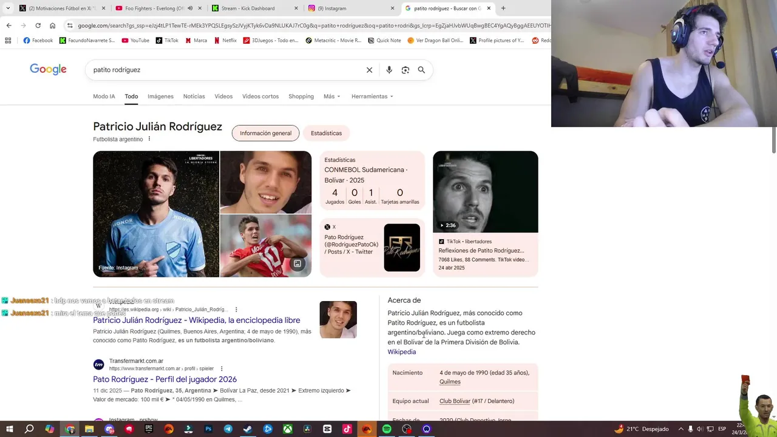
Task: Open Spotify from the taskbar
Action: pyautogui.click(x=387, y=429)
